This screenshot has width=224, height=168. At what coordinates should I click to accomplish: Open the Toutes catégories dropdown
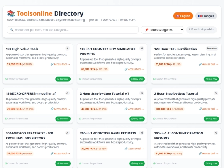(x=162, y=30)
